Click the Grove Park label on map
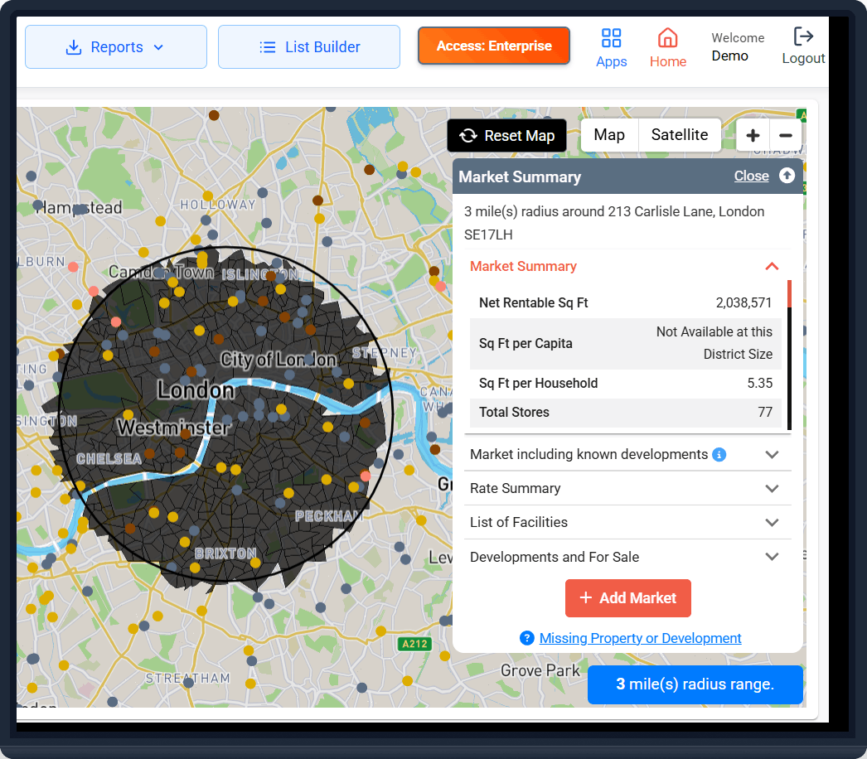This screenshot has width=867, height=759. (540, 670)
